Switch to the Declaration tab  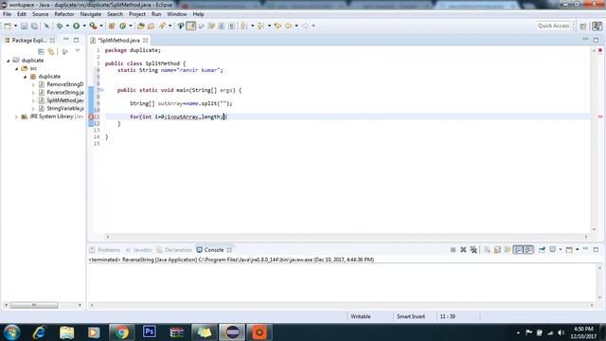click(174, 250)
